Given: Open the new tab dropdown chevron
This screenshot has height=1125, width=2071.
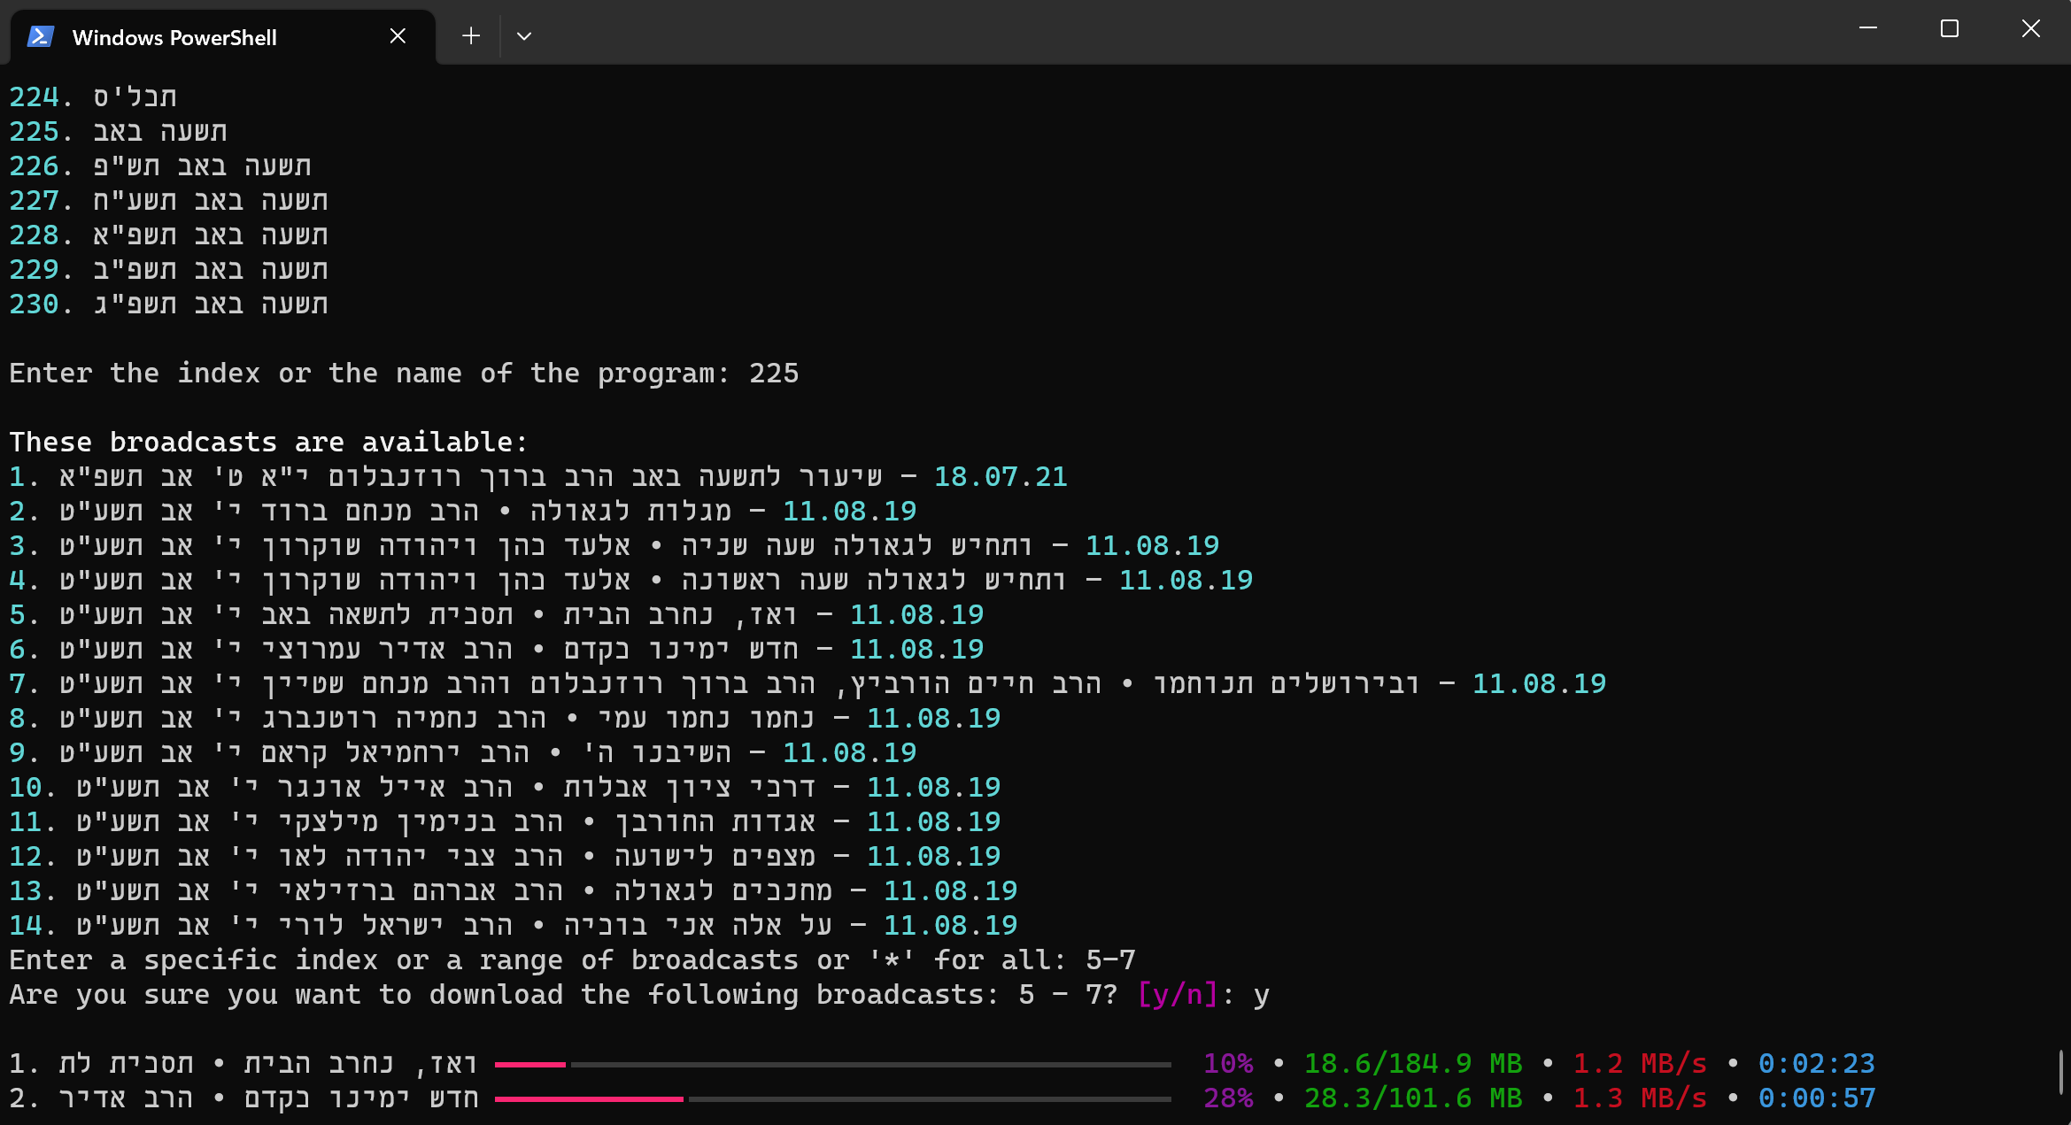Looking at the screenshot, I should (523, 36).
